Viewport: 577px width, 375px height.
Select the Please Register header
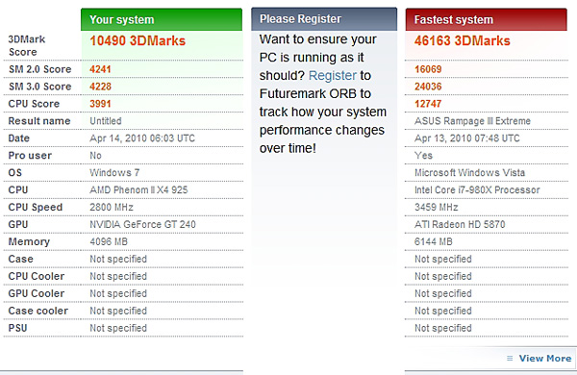coord(324,19)
